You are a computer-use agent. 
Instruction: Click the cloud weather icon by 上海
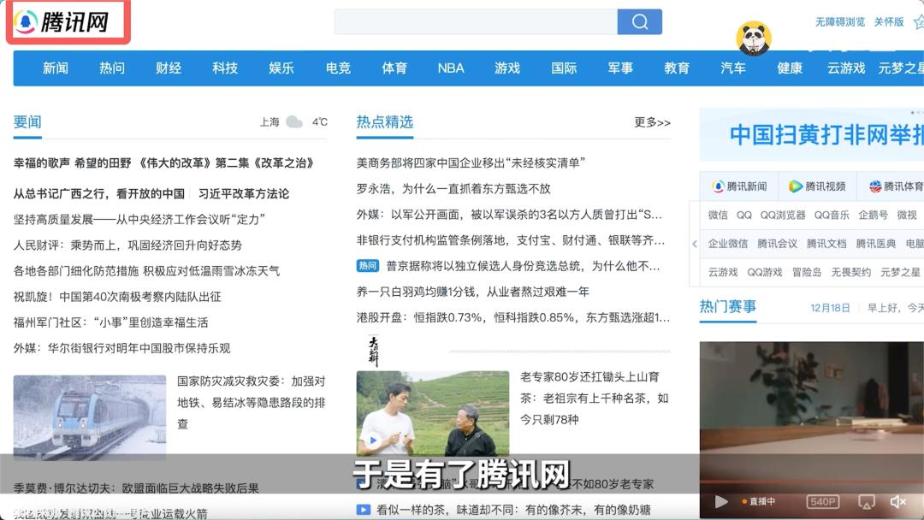point(294,122)
